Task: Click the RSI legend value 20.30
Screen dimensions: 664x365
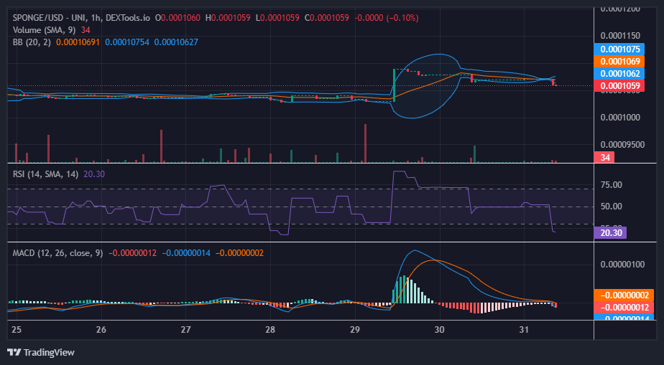Action: coord(94,174)
